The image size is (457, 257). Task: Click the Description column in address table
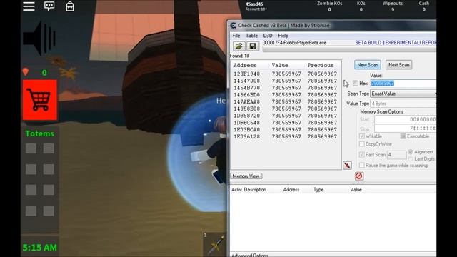pyautogui.click(x=255, y=190)
